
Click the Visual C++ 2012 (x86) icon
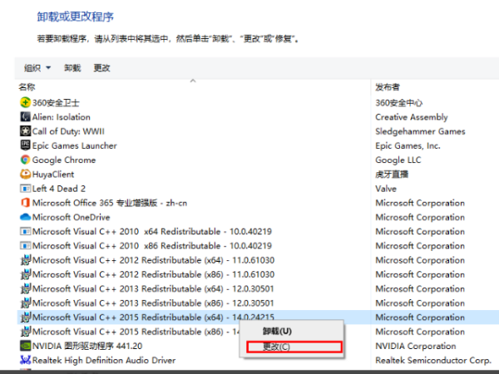pyautogui.click(x=25, y=274)
